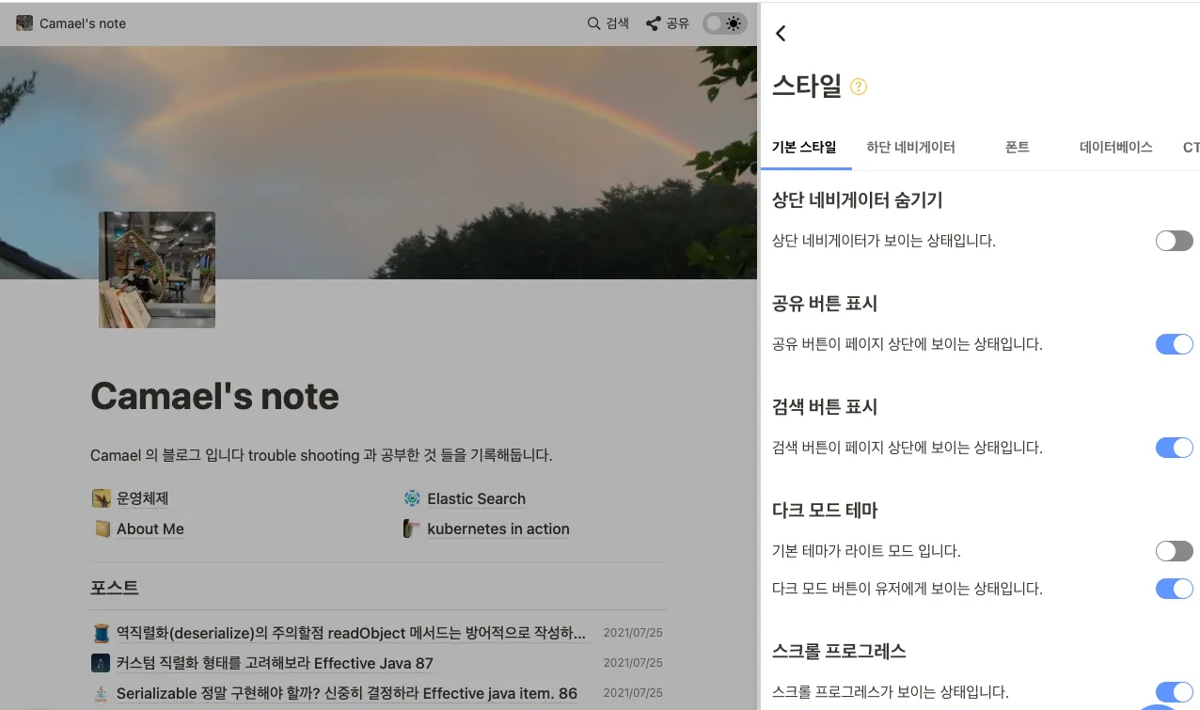
Task: Open the 폰트 tab
Action: pyautogui.click(x=1017, y=147)
